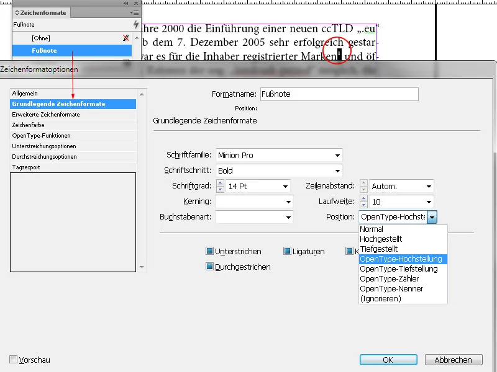This screenshot has width=497, height=372.
Task: Select Erweiterte Zeichenformate category
Action: click(73, 115)
